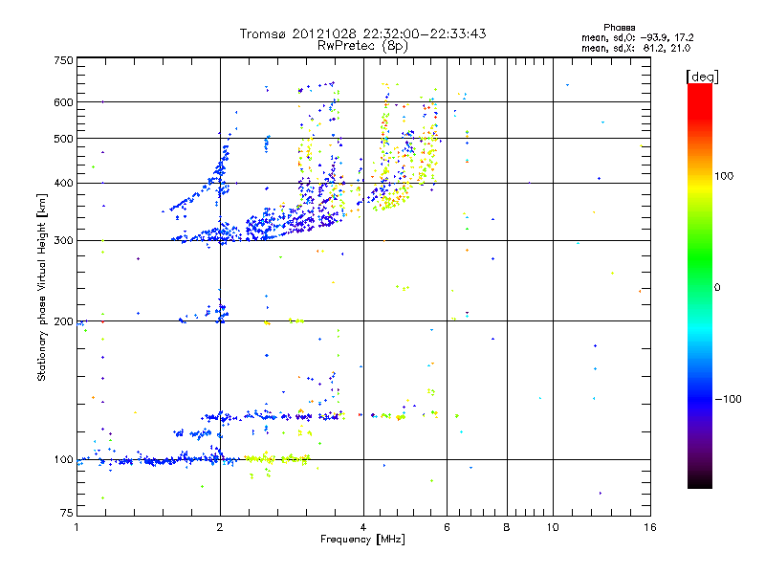Click the 0 colorbar tick label

click(x=717, y=287)
